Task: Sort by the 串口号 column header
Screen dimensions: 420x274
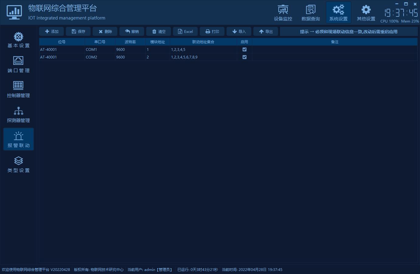Action: point(100,42)
